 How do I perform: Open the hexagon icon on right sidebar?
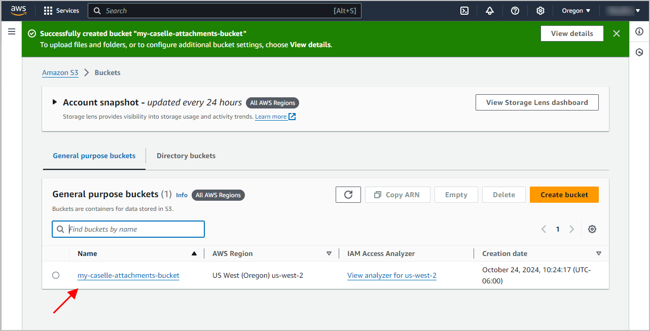(639, 52)
